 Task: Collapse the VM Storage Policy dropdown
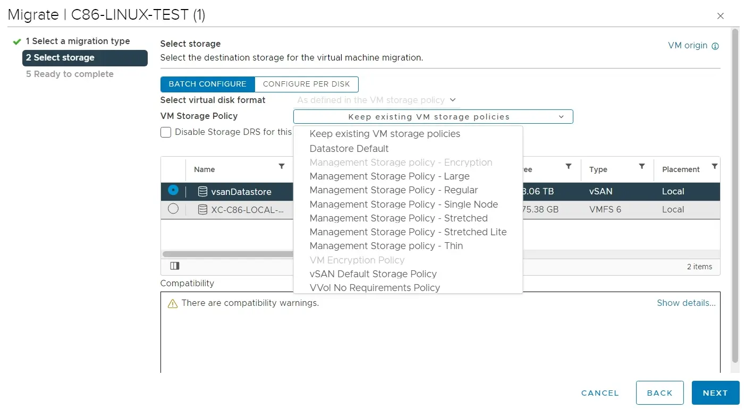(x=561, y=117)
